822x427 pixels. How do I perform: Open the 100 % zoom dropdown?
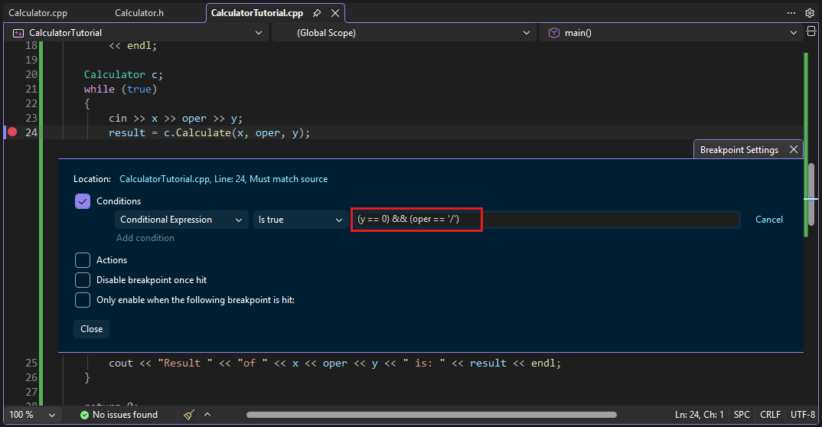tap(31, 415)
